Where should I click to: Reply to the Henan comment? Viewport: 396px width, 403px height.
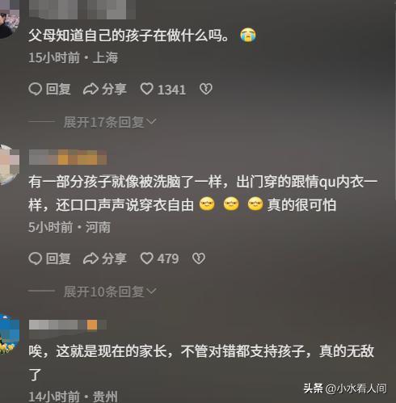pyautogui.click(x=49, y=258)
